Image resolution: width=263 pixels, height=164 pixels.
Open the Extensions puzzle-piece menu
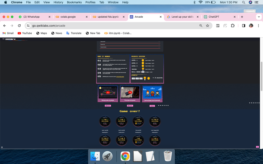(233, 25)
